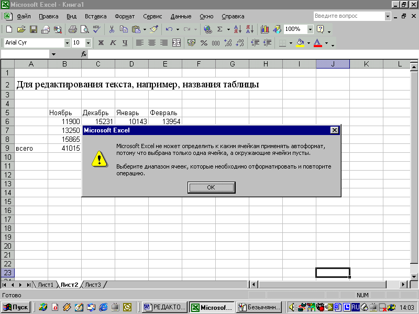Close the Microsoft Excel warning dialog
The width and height of the screenshot is (419, 314).
pos(334,130)
